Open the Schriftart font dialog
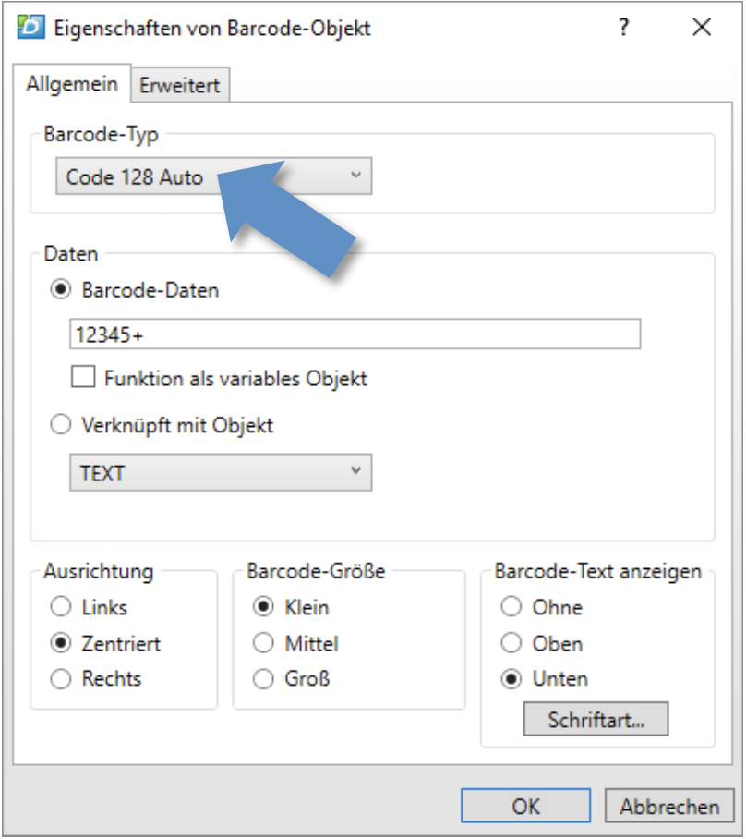The image size is (746, 839). coord(596,720)
